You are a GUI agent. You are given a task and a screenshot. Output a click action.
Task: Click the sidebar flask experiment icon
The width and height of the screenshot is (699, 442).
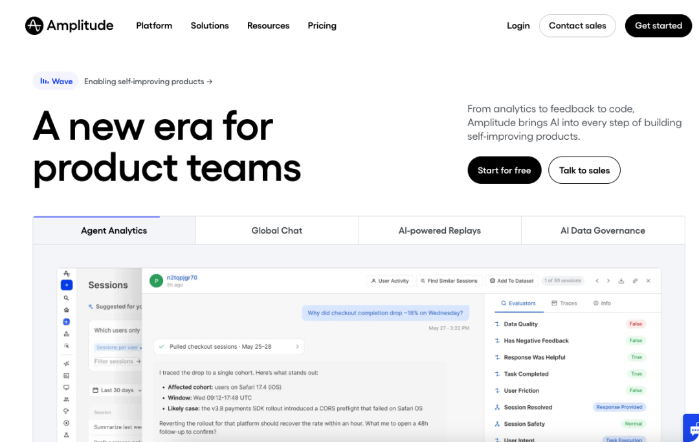pos(67,435)
